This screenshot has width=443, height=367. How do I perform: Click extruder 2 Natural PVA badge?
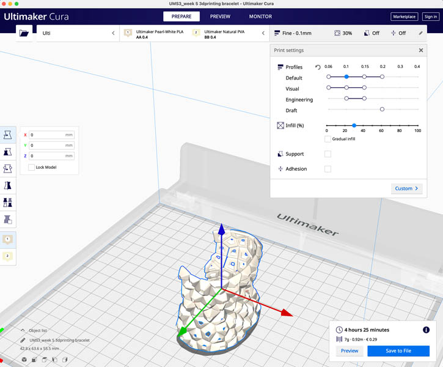[196, 33]
